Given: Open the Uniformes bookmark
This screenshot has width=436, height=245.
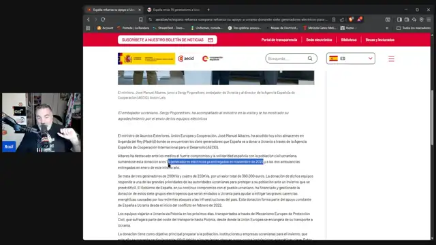Looking at the screenshot, I should 206,28.
